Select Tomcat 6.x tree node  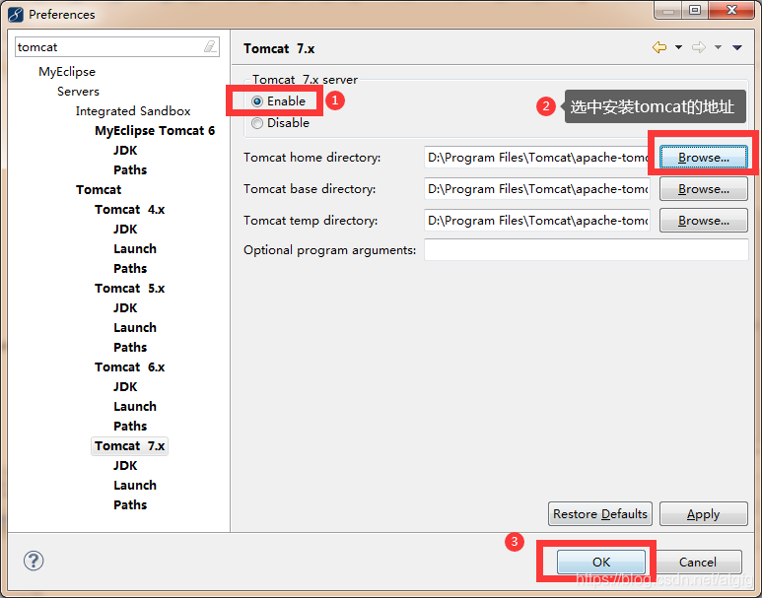130,367
